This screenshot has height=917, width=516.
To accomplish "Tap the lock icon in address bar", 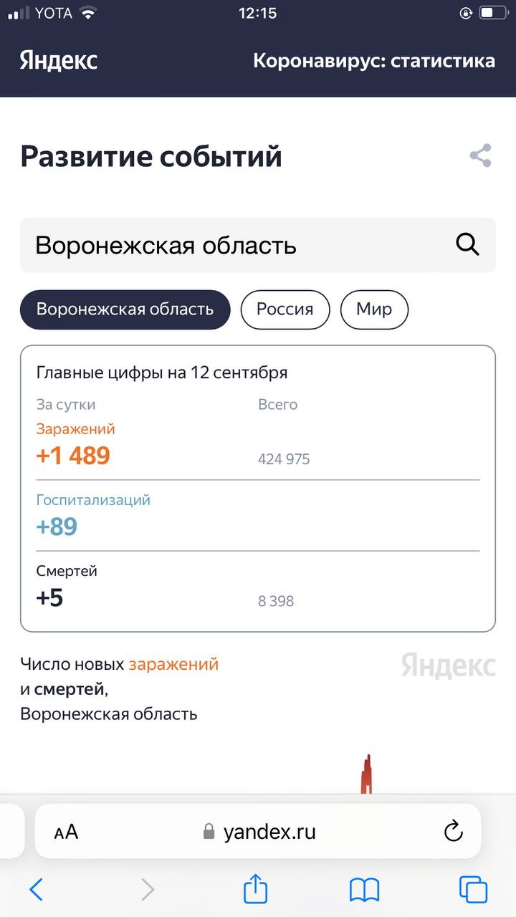I will coord(209,831).
